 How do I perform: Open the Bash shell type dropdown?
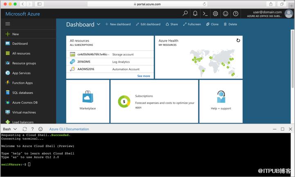tap(10, 129)
